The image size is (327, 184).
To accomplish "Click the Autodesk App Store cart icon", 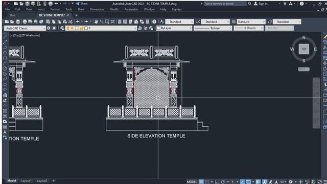I will pos(285,4).
